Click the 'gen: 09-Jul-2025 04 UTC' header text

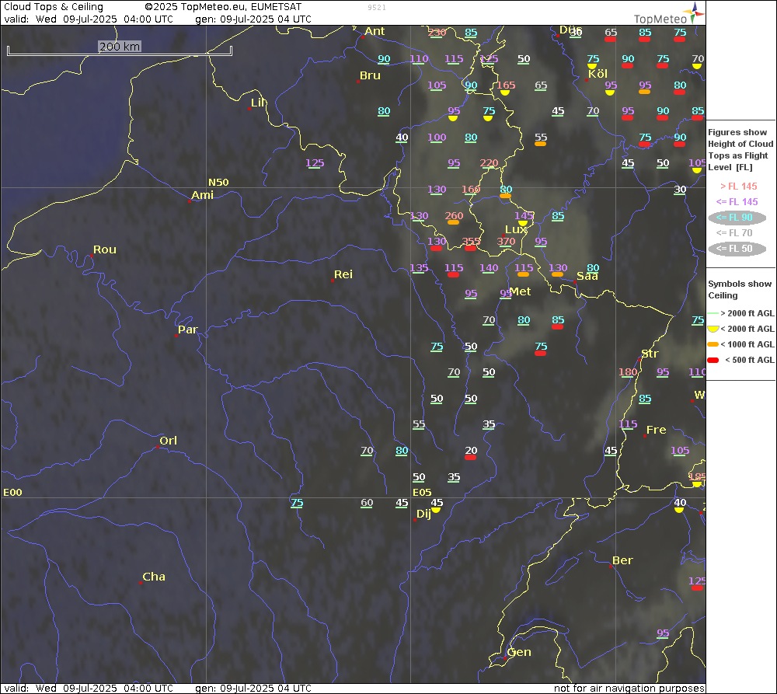coord(253,19)
